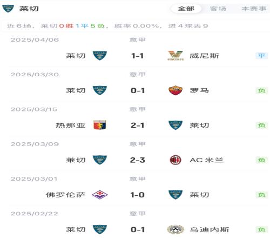This screenshot has height=238, width=270.
Task: Open the 2-3 match score with AC米兰
Action: pyautogui.click(x=138, y=160)
